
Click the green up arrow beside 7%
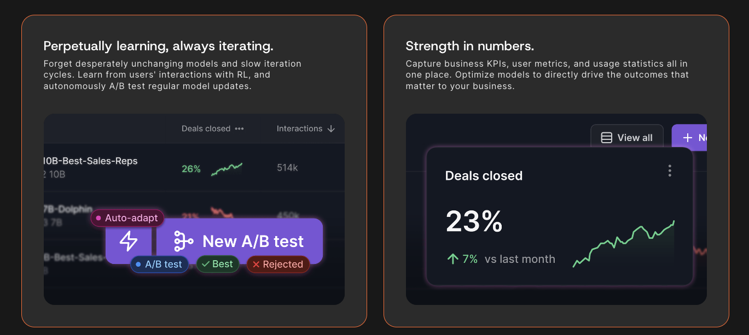452,259
